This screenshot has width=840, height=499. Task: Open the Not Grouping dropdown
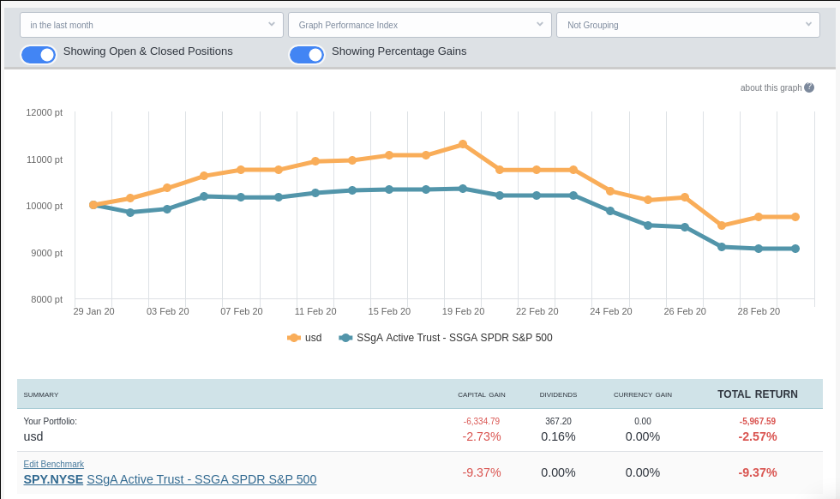[688, 25]
